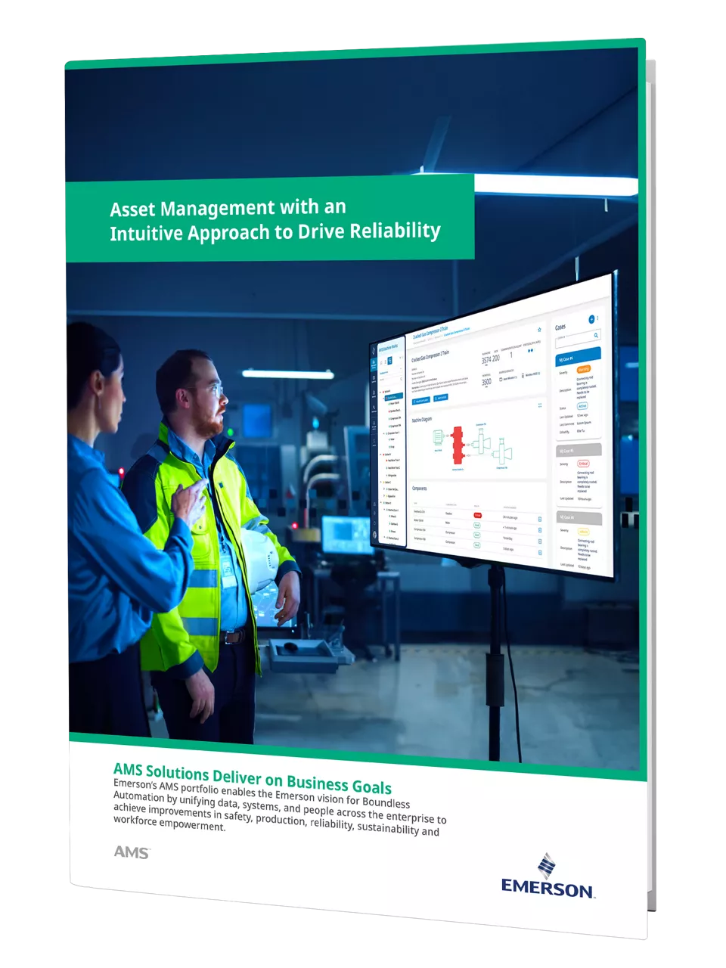The image size is (726, 968).
Task: Click the star to favorite Cracked Gas Compressor 2 Train
Action: click(x=538, y=330)
